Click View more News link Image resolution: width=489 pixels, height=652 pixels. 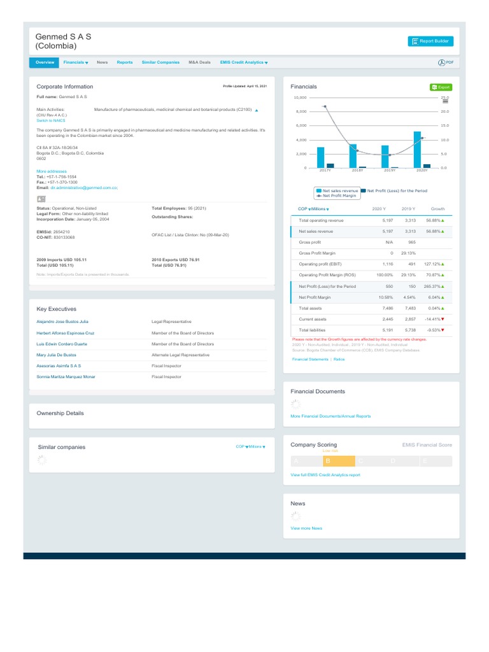(306, 528)
